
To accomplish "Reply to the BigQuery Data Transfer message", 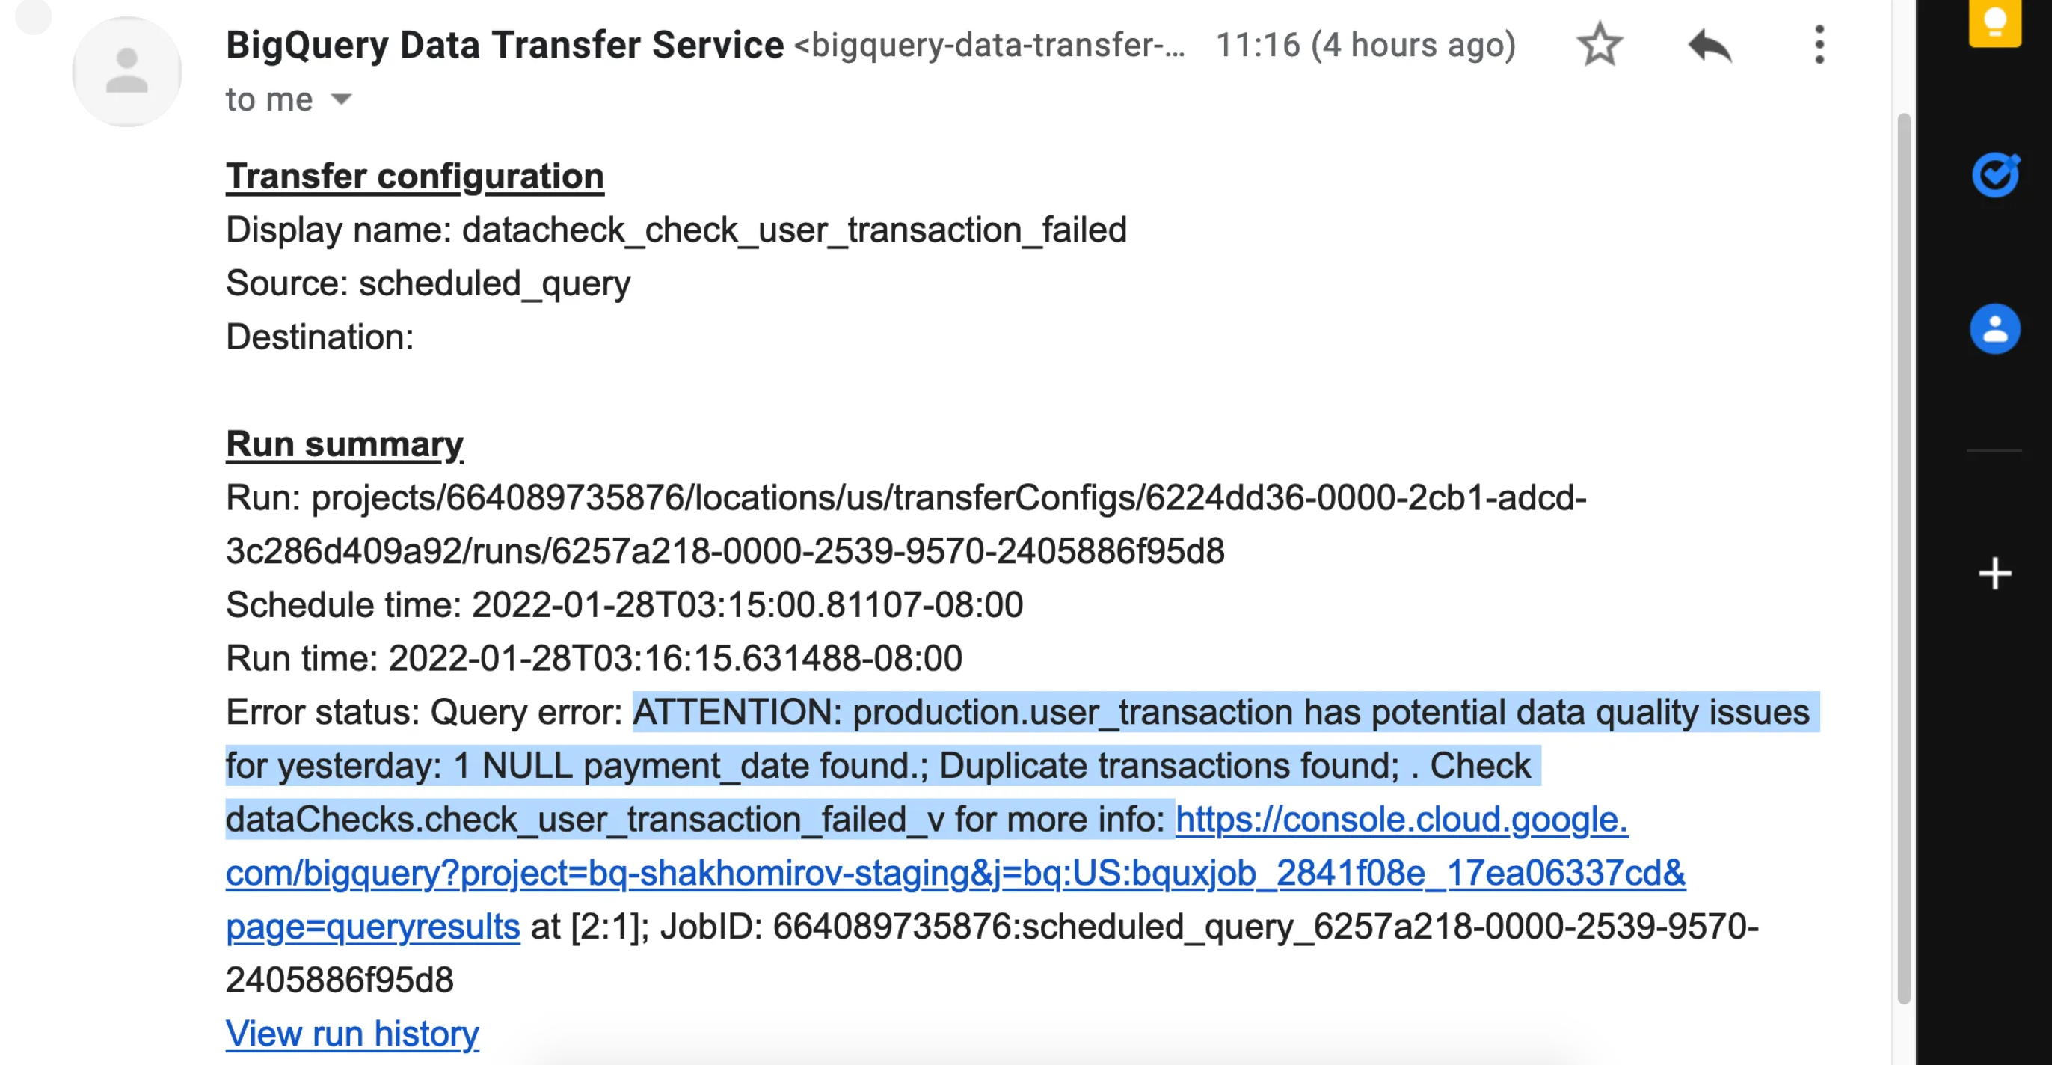I will point(1710,45).
